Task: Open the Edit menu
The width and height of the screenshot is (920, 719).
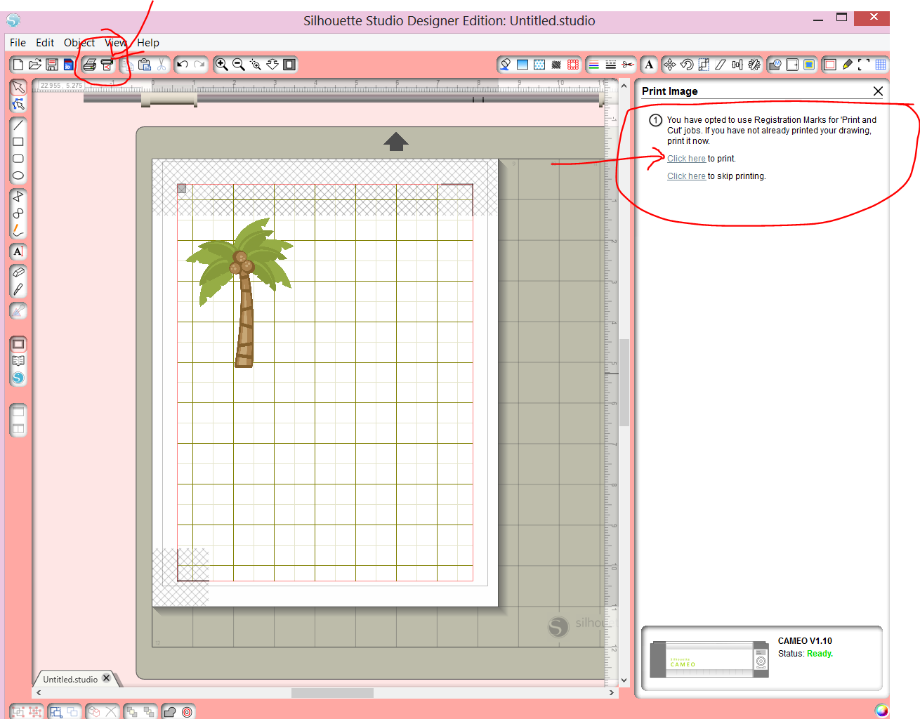Action: 45,43
